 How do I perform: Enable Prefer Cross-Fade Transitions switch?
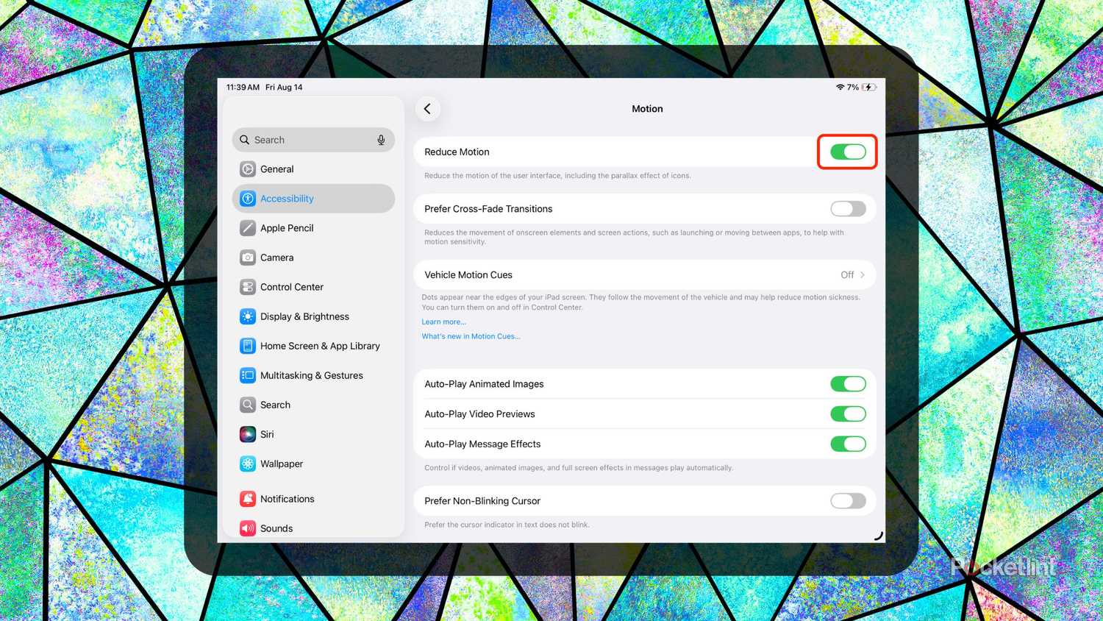pyautogui.click(x=848, y=209)
